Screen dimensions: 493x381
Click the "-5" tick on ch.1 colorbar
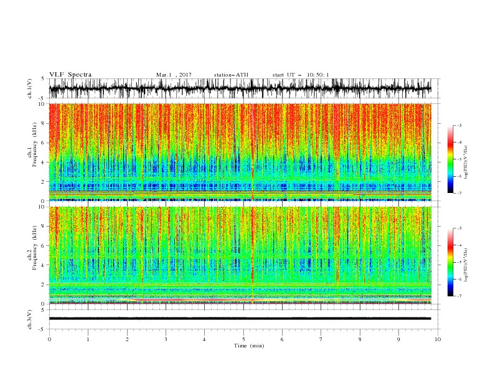coord(459,159)
